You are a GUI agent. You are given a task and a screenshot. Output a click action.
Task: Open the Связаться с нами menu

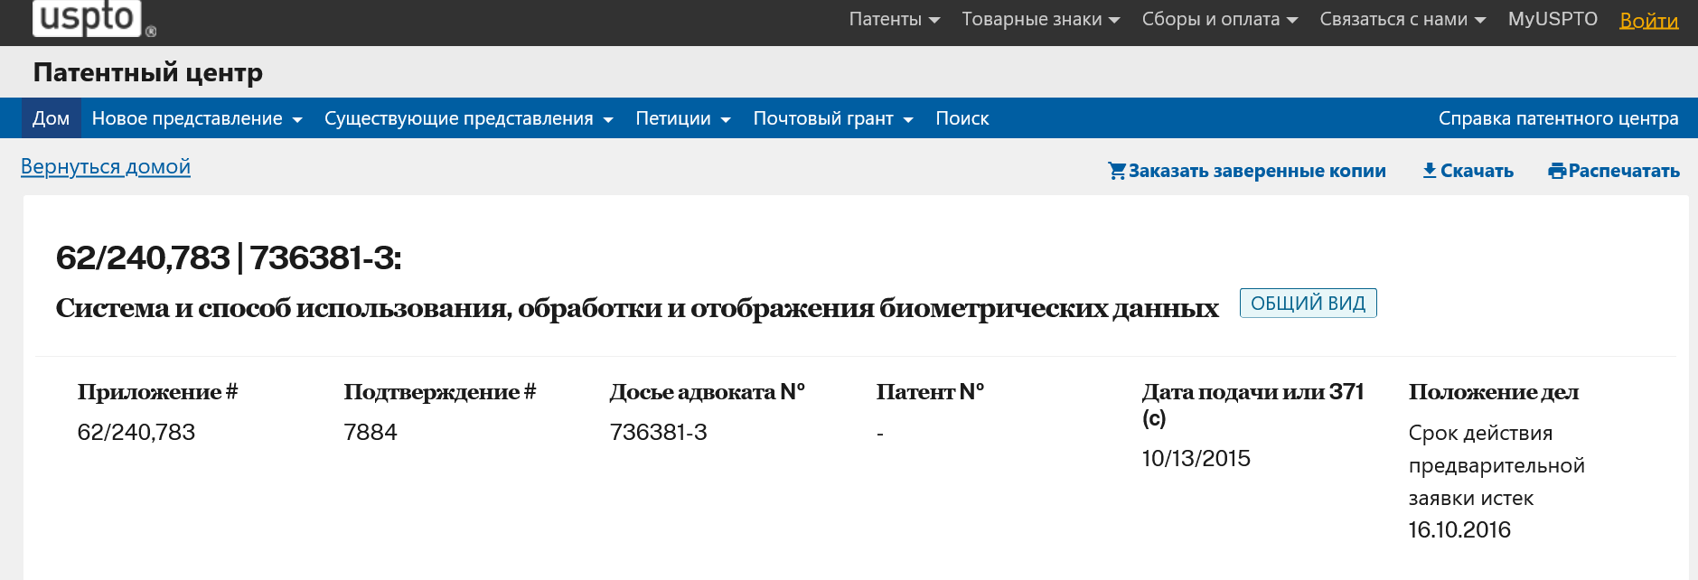(1402, 19)
